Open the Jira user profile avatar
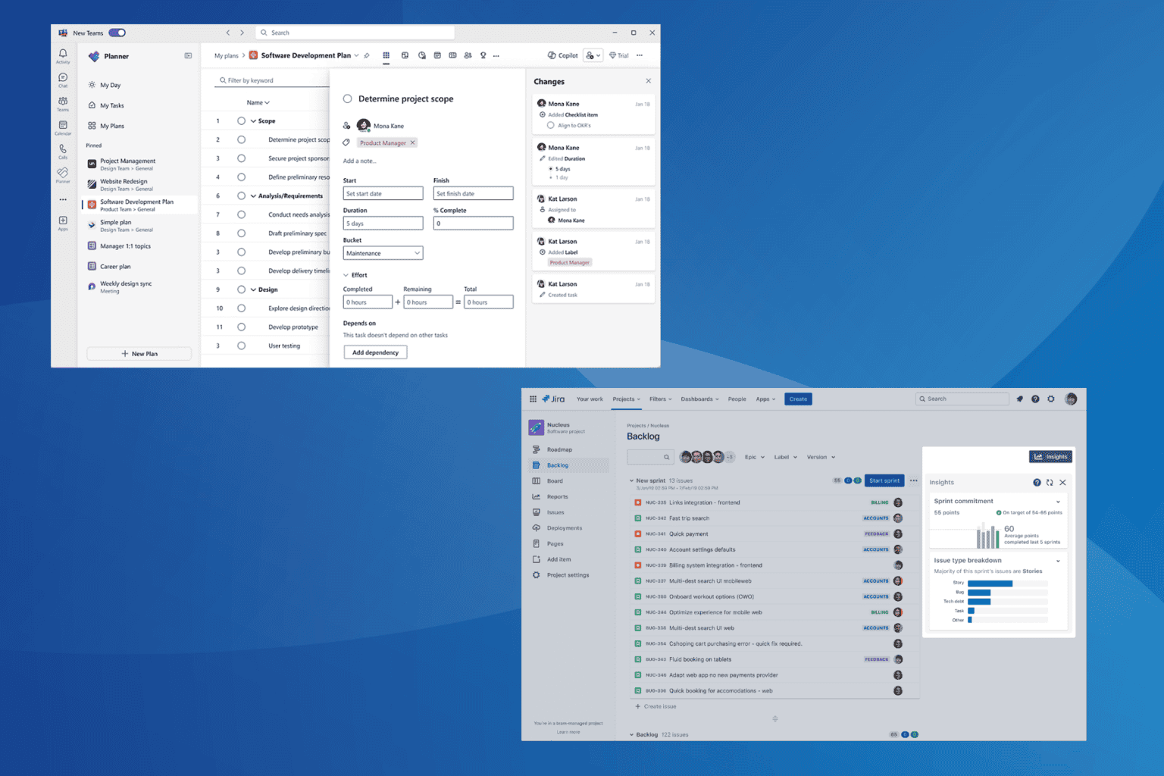Image resolution: width=1164 pixels, height=776 pixels. click(x=1071, y=399)
